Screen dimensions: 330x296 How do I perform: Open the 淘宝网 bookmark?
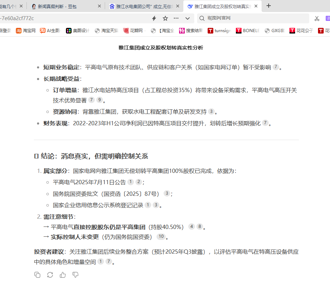pyautogui.click(x=26, y=31)
